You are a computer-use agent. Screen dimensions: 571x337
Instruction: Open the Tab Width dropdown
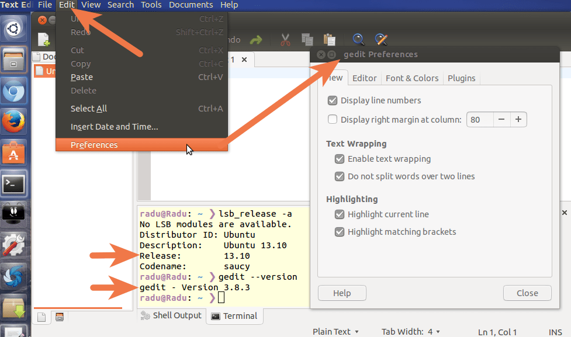pos(411,332)
